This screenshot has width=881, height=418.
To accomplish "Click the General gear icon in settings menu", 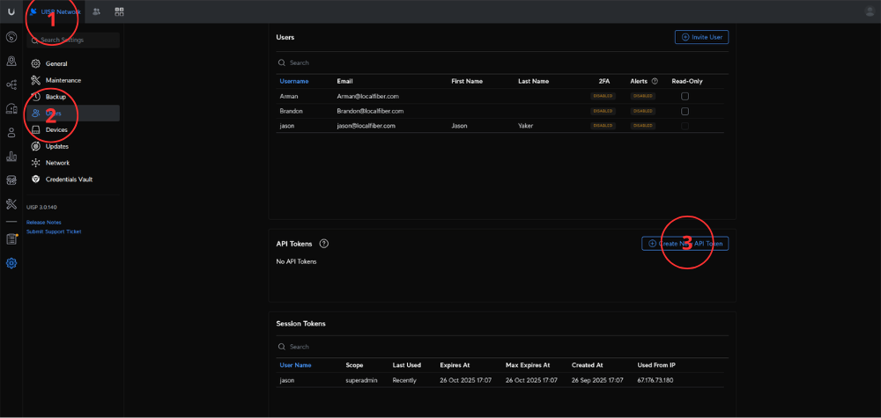I will click(x=36, y=64).
